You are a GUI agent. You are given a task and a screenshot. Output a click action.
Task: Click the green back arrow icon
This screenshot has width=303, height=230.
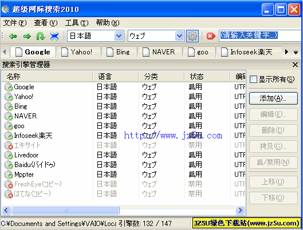(x=13, y=36)
